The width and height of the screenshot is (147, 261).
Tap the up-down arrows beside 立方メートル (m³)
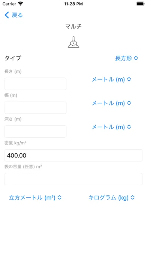tap(59, 198)
